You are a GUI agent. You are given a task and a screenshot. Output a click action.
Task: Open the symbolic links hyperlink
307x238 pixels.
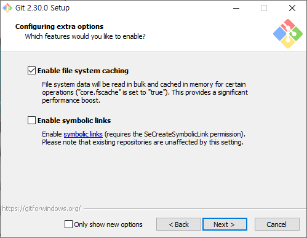pos(83,134)
